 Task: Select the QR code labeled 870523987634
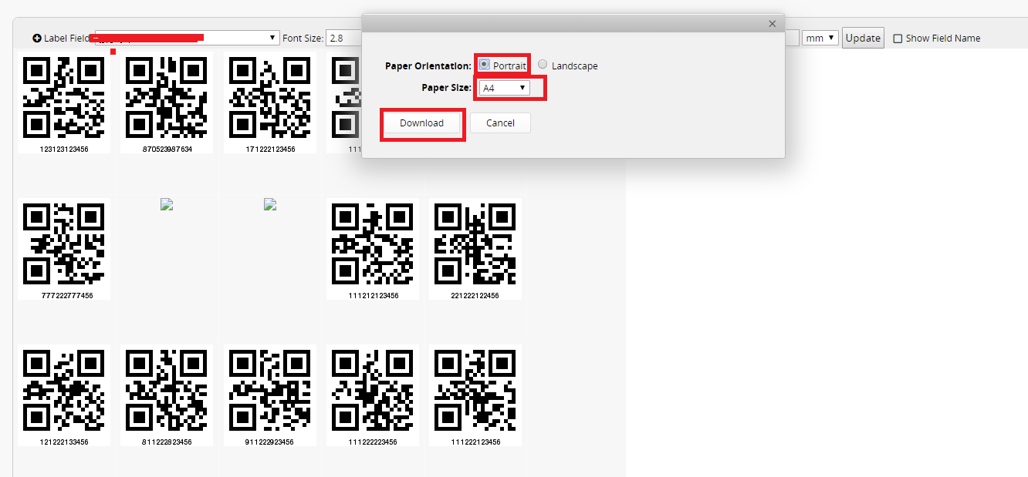click(x=167, y=97)
